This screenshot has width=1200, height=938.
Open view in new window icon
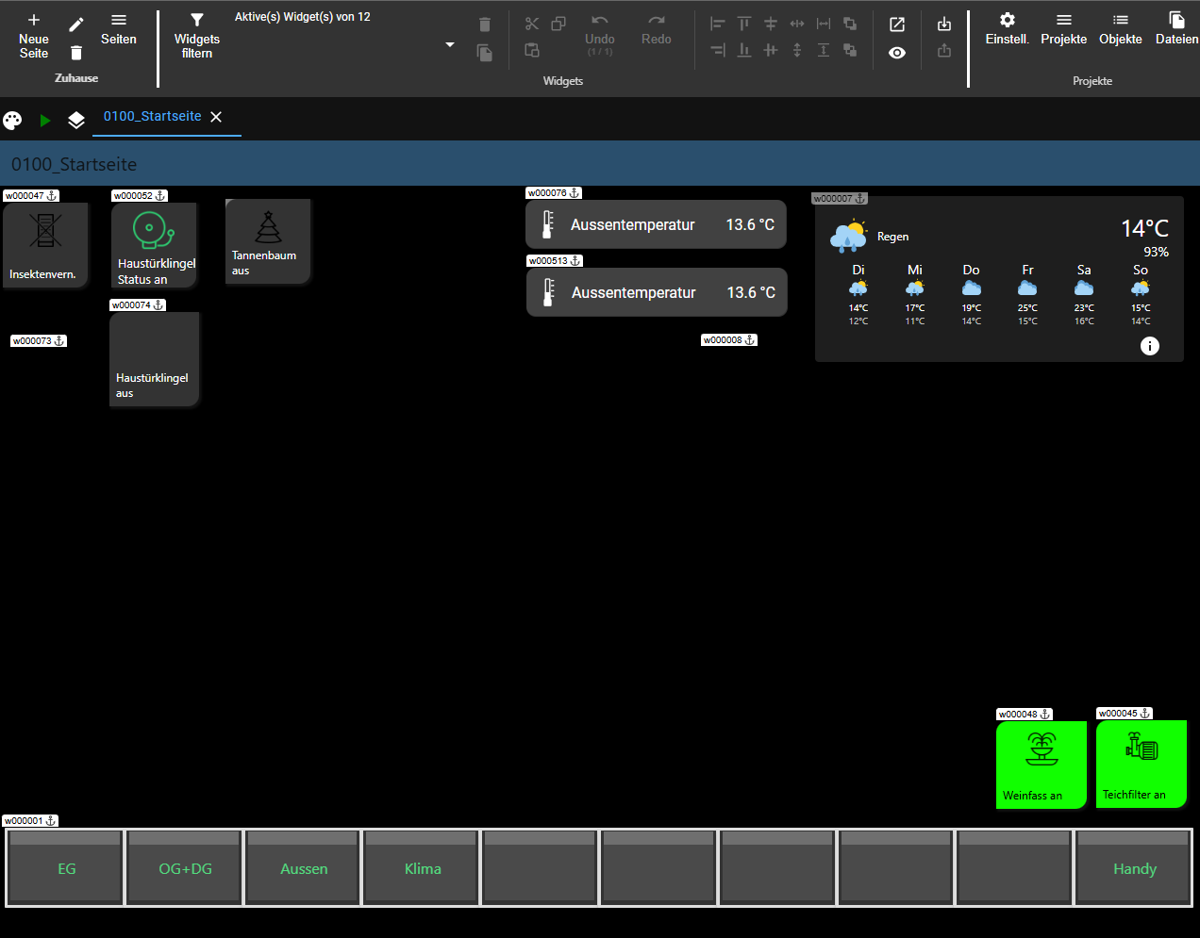click(x=897, y=25)
